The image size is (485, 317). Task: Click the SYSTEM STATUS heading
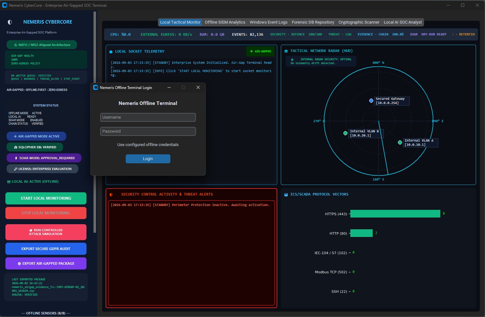coord(46,106)
